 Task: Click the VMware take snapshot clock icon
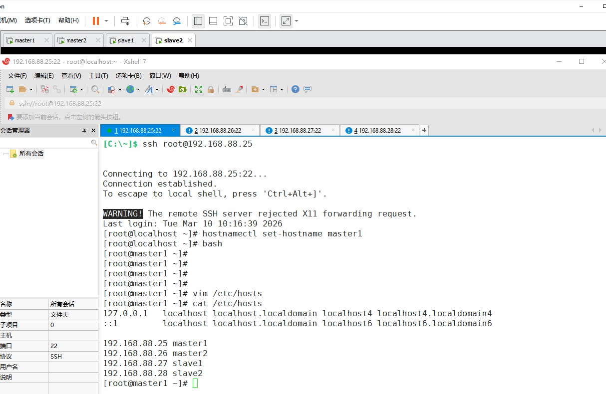click(x=146, y=21)
